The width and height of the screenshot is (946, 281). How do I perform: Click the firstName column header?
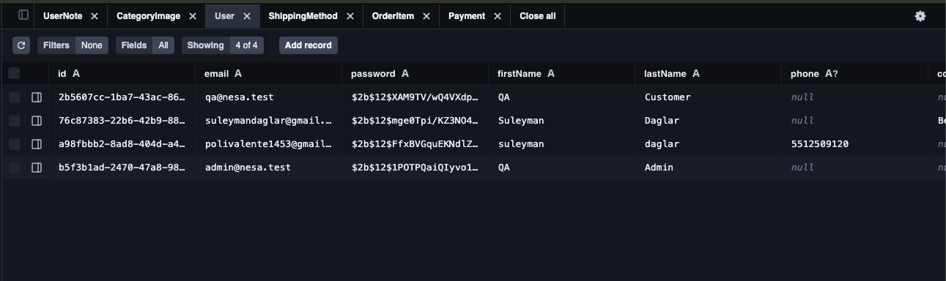(561, 73)
